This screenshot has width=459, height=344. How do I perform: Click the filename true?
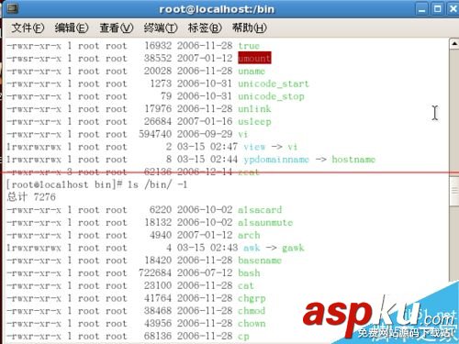(249, 46)
